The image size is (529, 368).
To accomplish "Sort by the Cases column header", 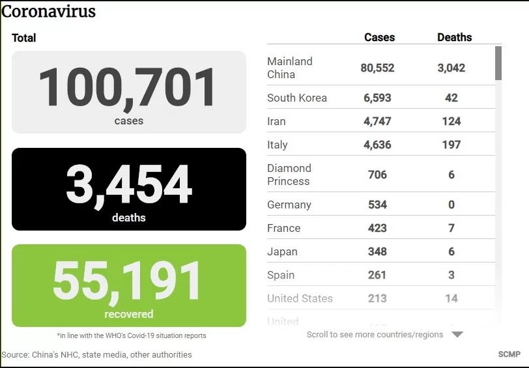I will (379, 37).
